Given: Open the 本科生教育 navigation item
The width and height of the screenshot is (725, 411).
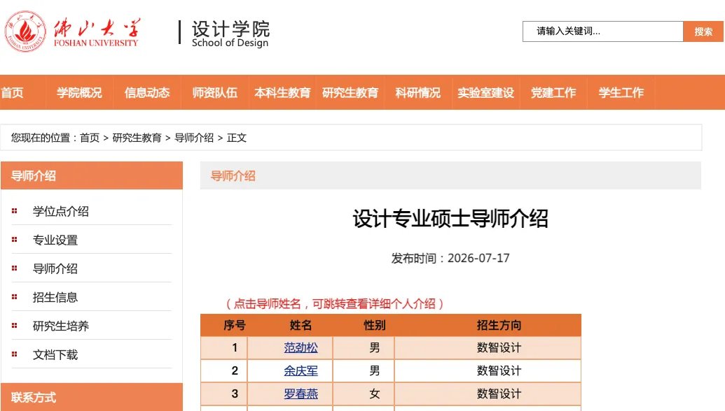Looking at the screenshot, I should (282, 93).
